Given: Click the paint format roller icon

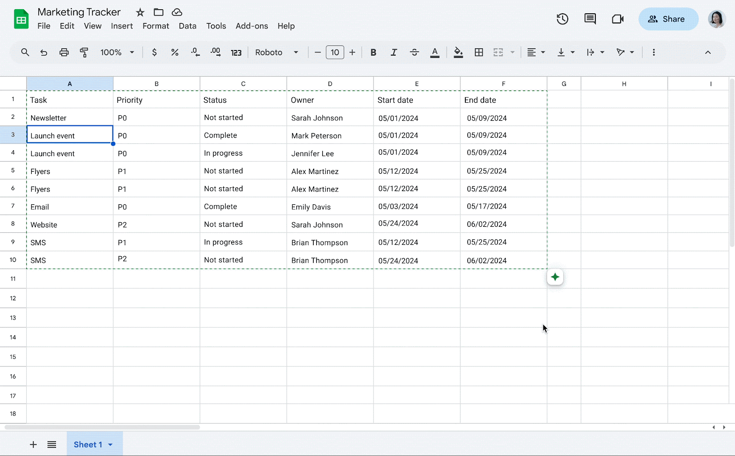Looking at the screenshot, I should 84,52.
